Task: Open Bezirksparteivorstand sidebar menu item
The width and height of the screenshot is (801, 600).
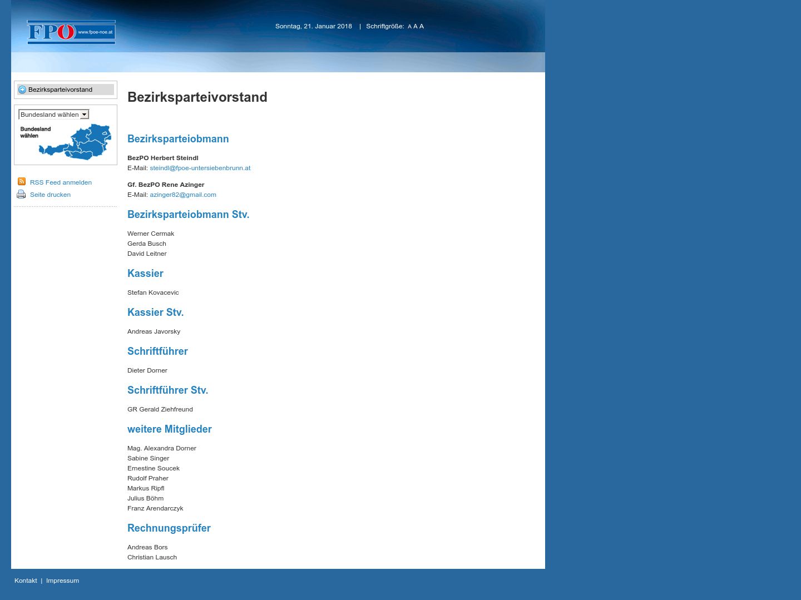Action: pyautogui.click(x=66, y=90)
